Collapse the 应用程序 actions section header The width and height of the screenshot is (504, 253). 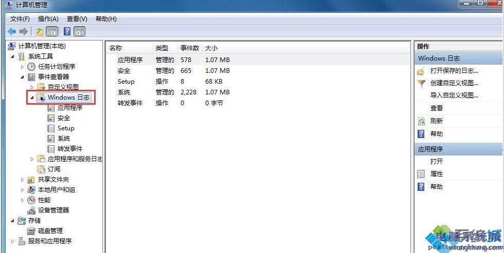pyautogui.click(x=459, y=149)
